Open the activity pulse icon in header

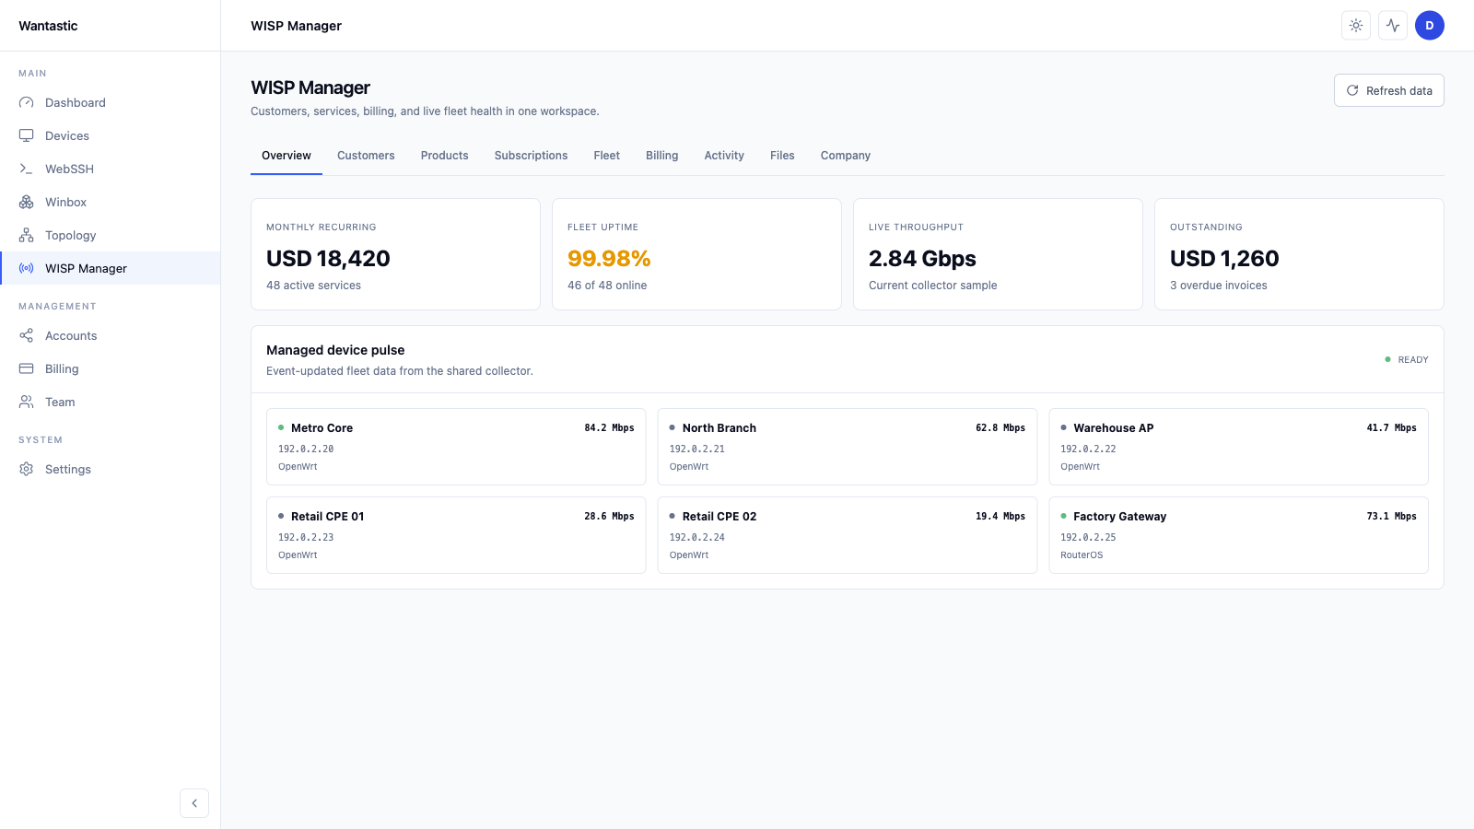(1393, 26)
